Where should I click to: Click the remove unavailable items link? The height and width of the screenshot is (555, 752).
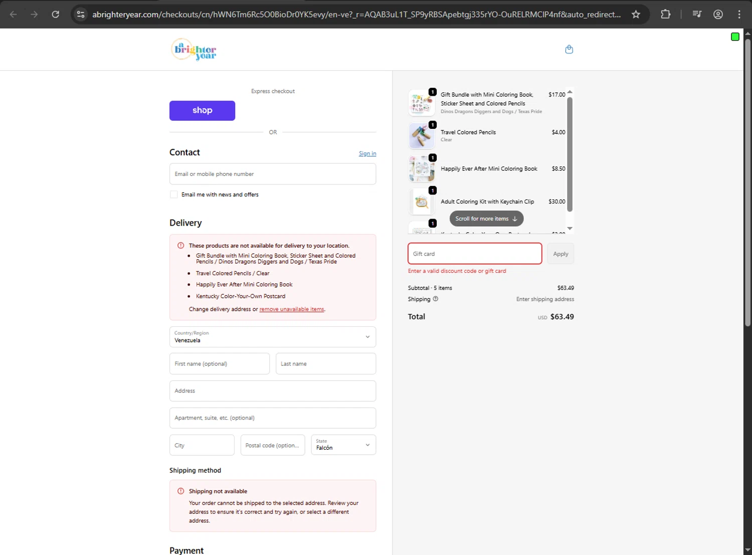tap(292, 309)
